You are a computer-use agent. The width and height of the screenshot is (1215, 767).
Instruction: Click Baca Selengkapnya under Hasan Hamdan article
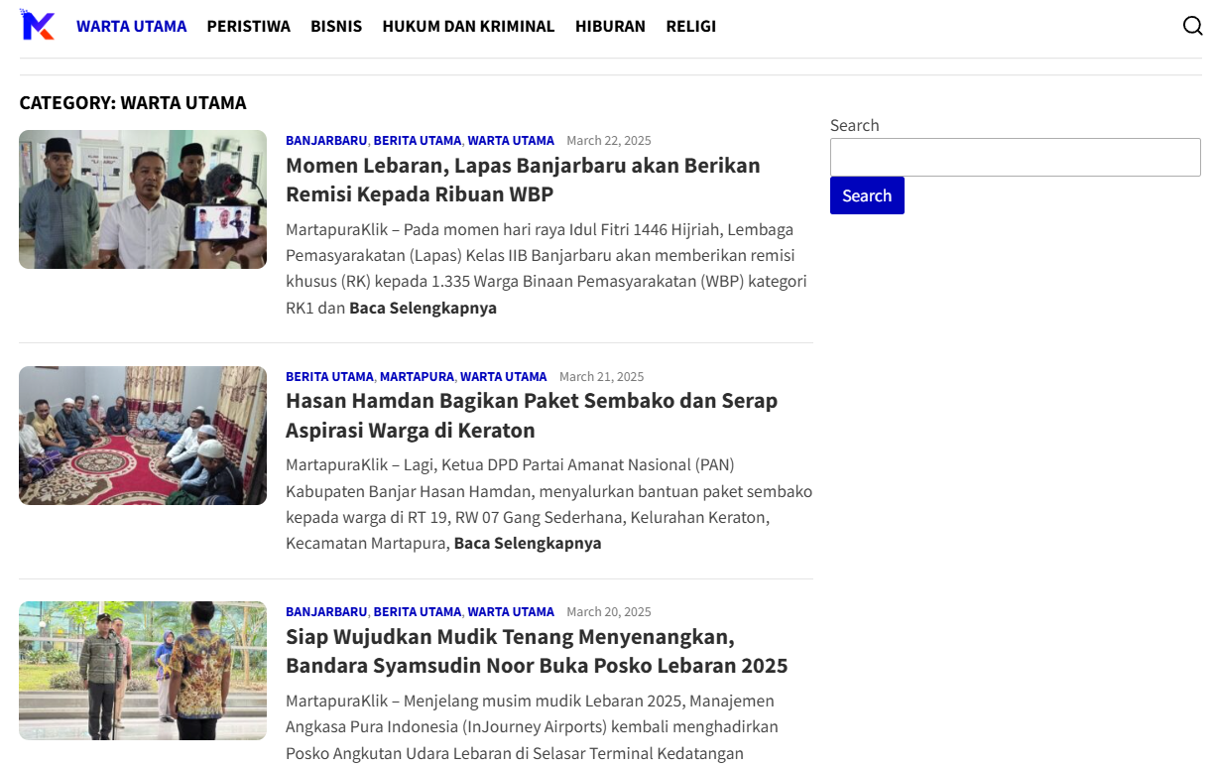coord(528,543)
